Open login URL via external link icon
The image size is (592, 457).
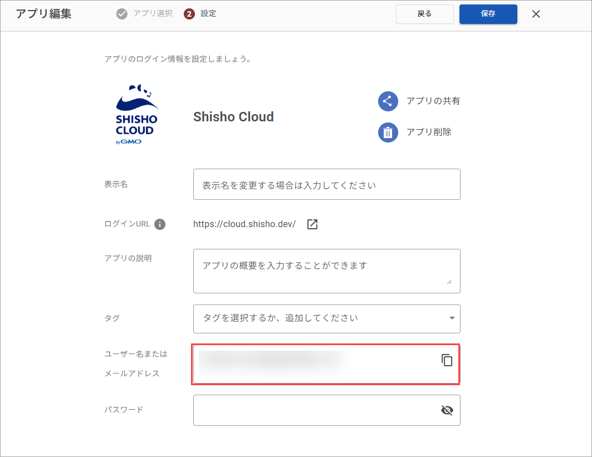click(x=312, y=224)
